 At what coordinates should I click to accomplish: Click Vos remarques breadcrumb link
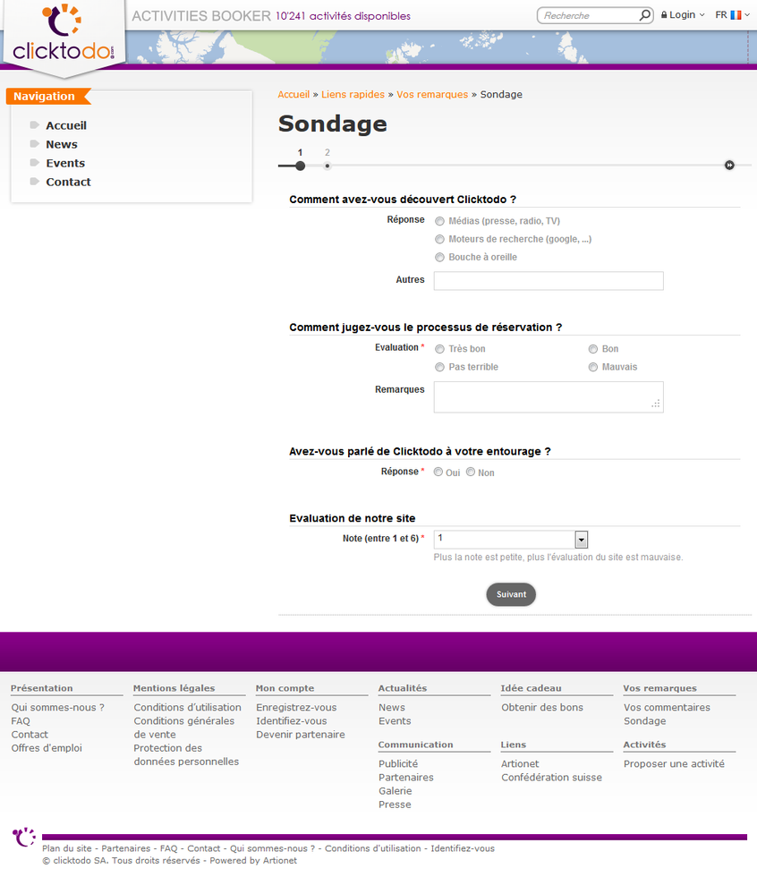pyautogui.click(x=432, y=95)
